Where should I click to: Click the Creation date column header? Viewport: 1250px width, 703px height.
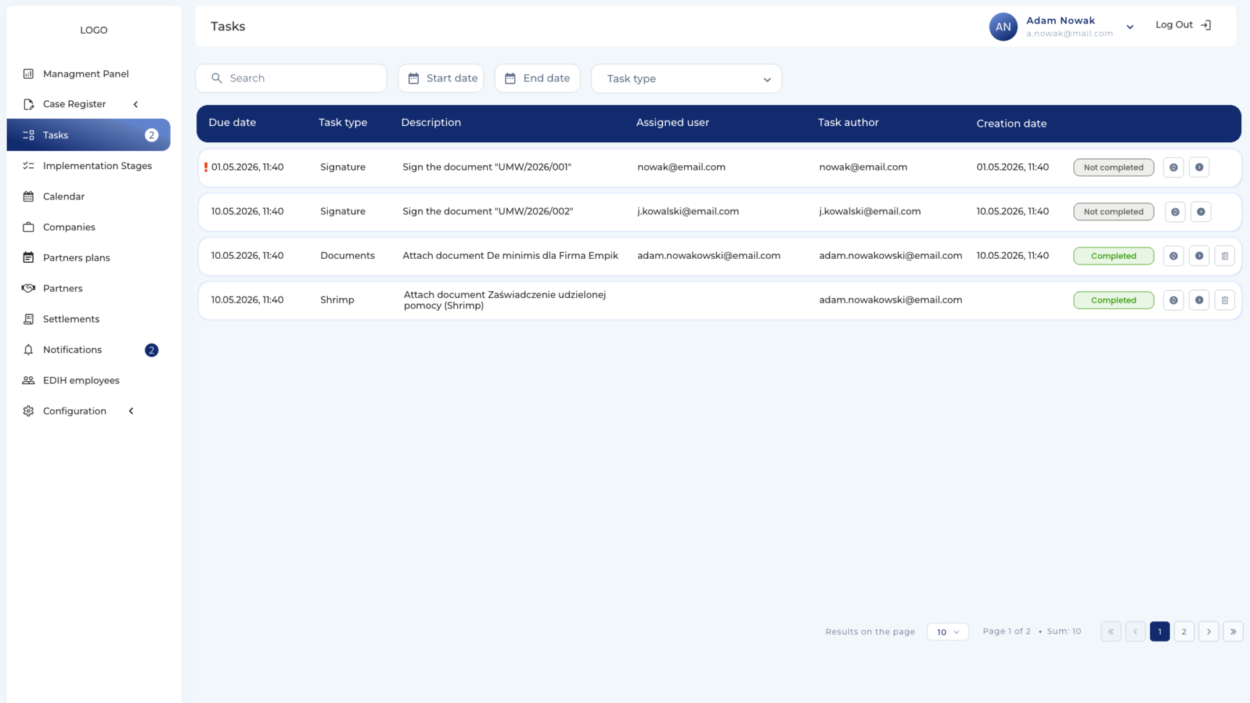point(1011,123)
